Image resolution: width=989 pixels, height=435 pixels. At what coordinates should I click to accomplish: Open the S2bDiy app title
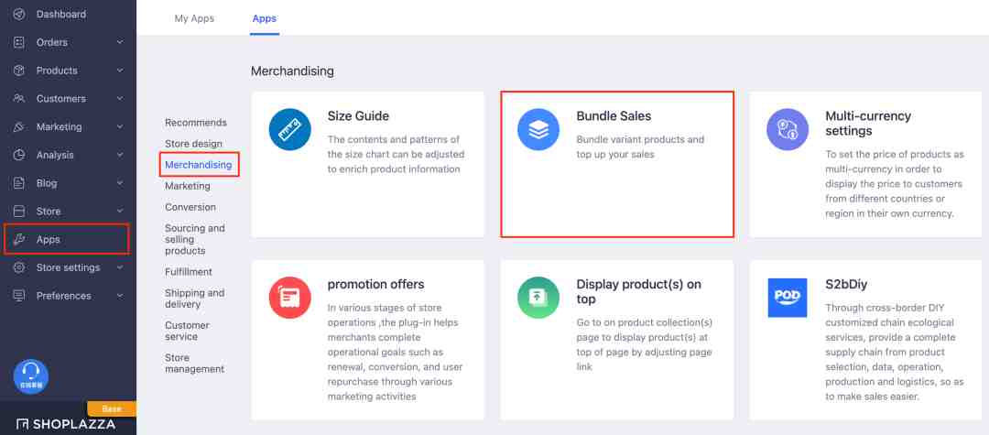846,284
